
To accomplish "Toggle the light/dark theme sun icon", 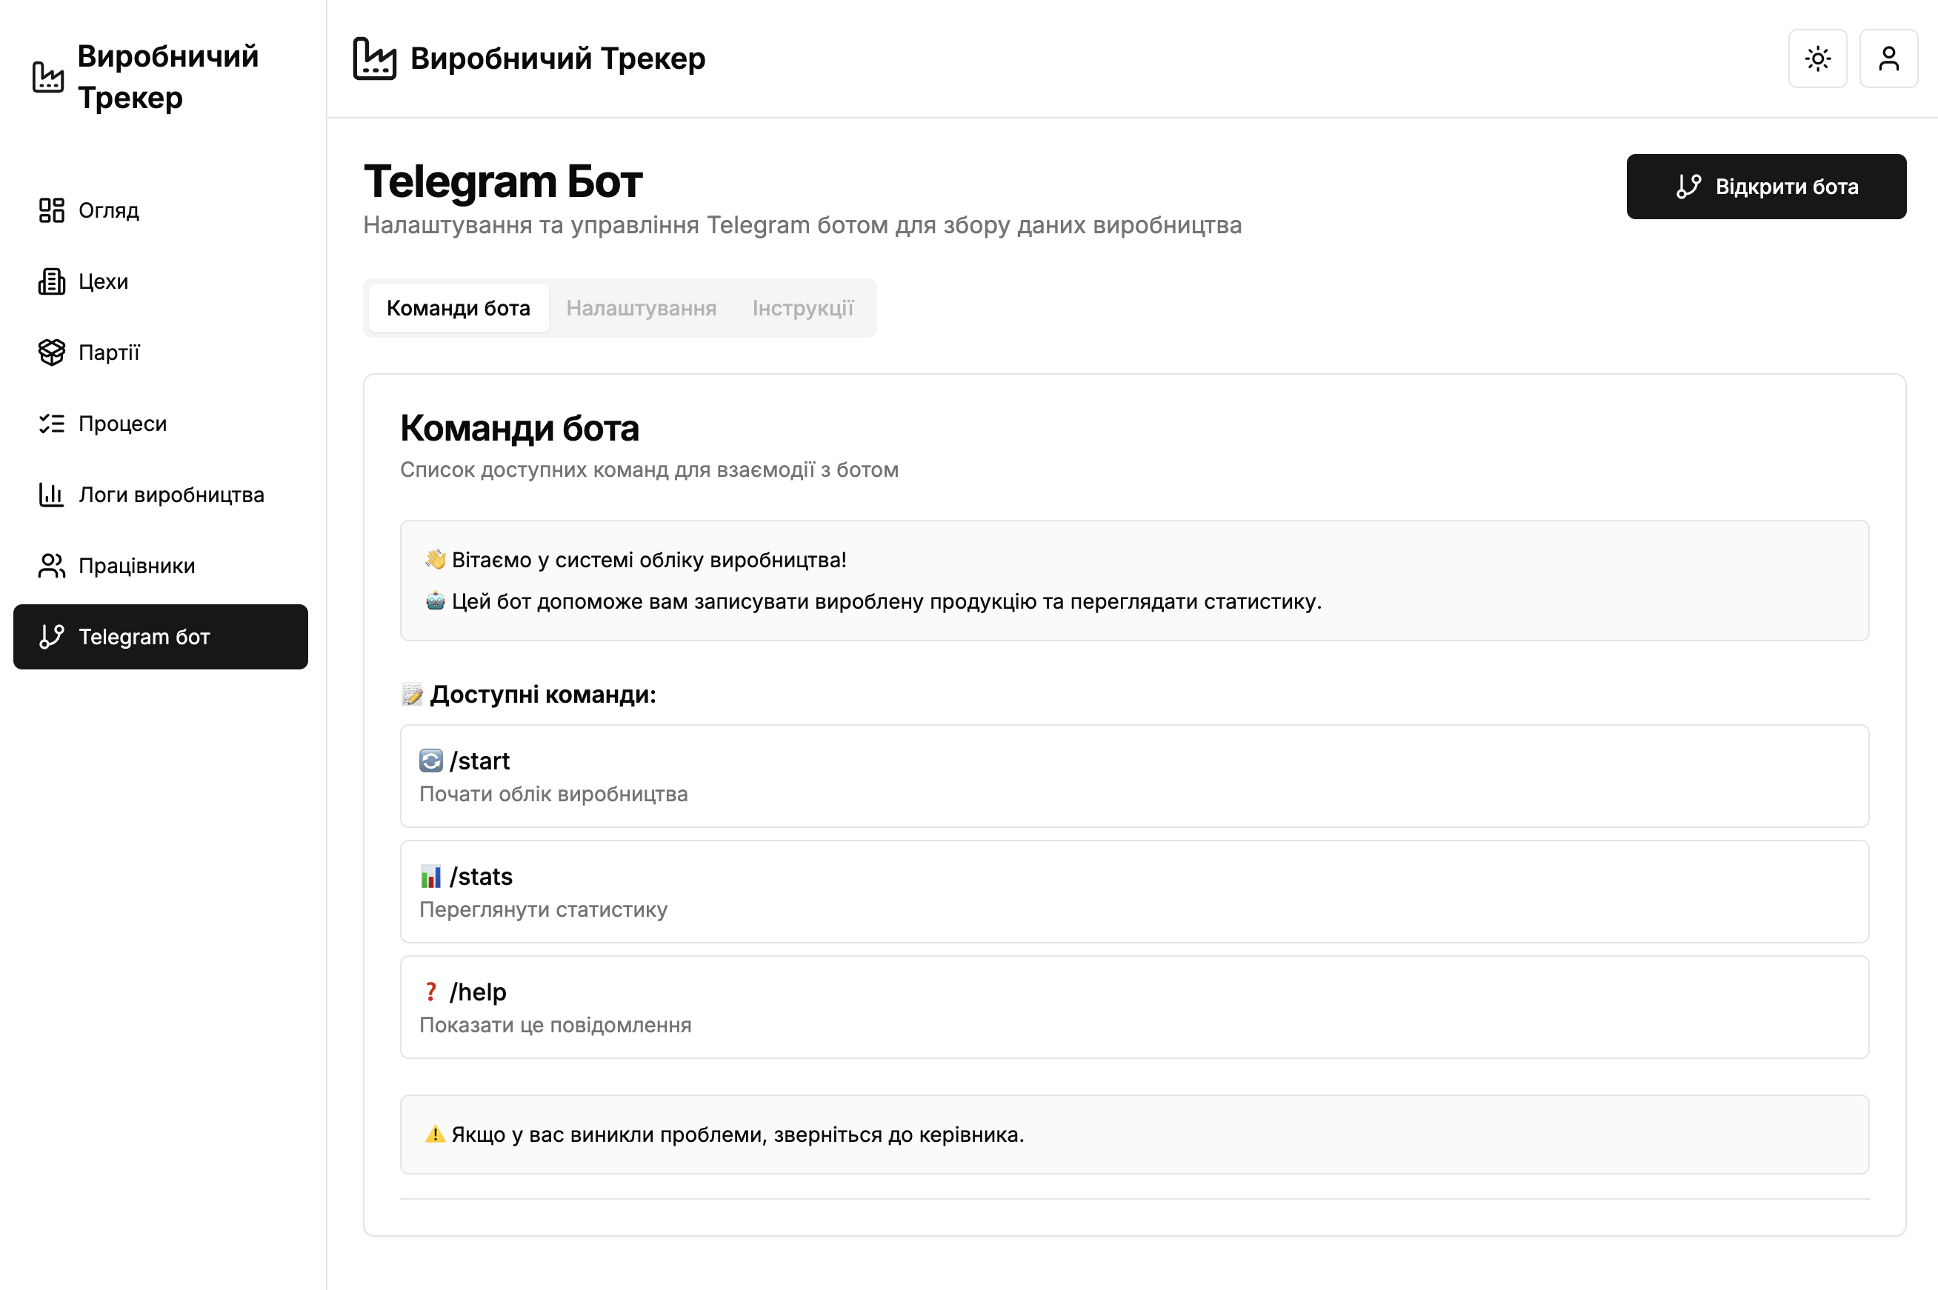I will [1817, 59].
